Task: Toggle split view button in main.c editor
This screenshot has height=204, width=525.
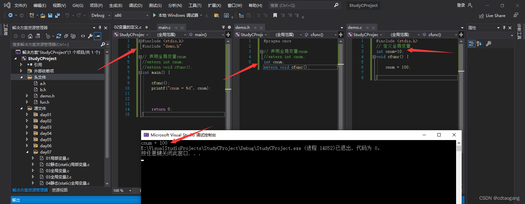Action: click(228, 34)
